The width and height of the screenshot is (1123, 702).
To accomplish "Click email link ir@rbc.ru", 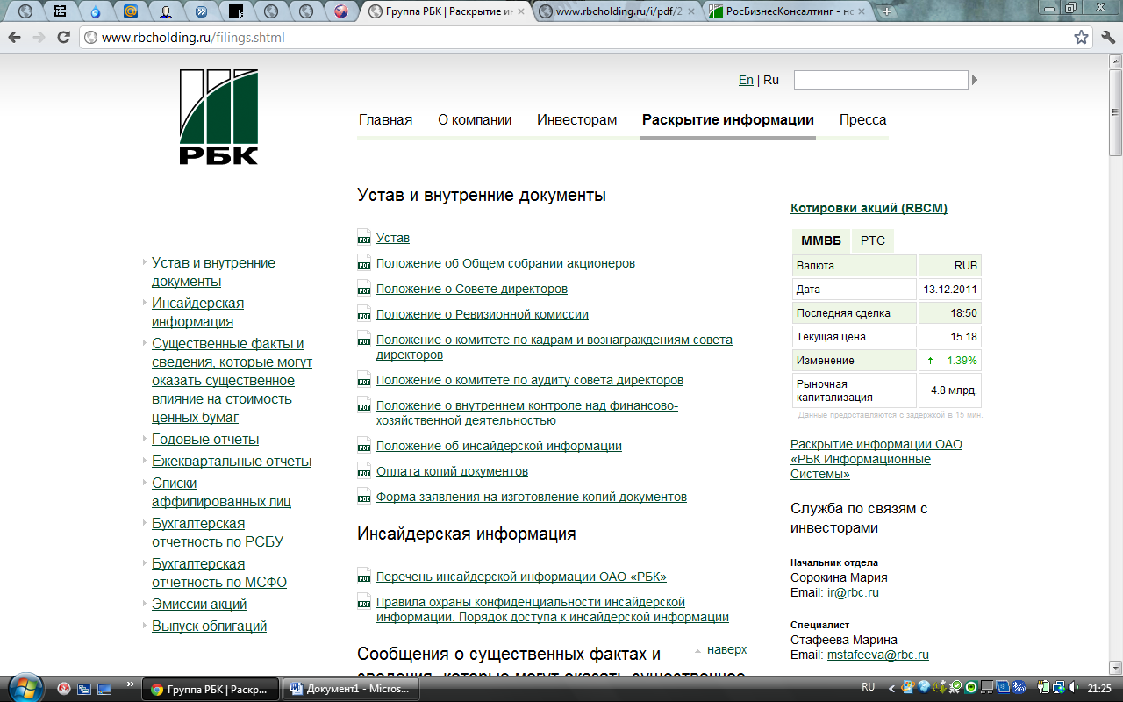I will tap(853, 592).
